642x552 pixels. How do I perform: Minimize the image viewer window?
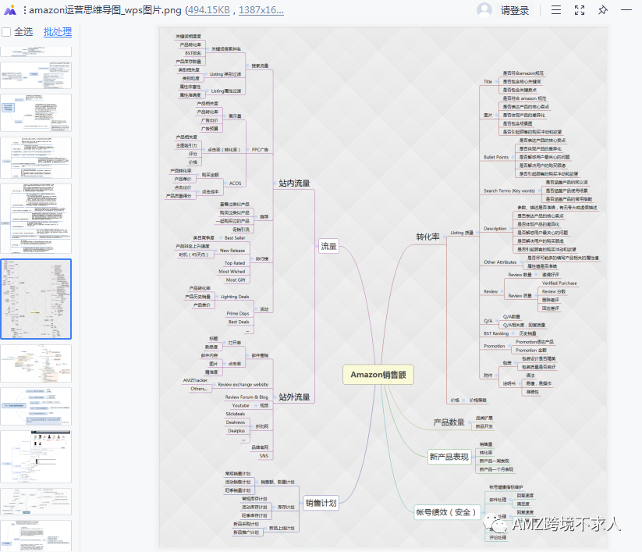tap(626, 10)
